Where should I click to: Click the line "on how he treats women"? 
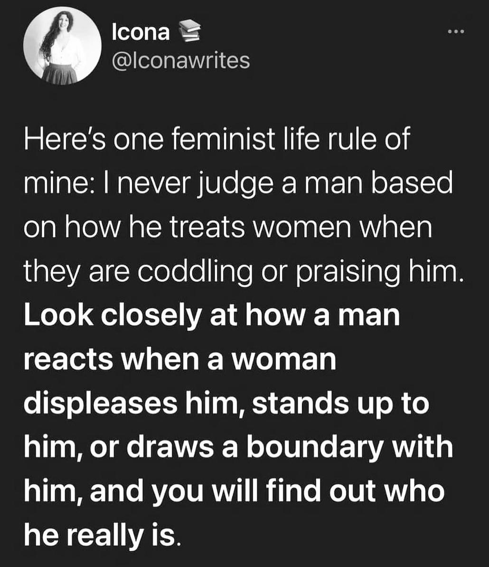(x=228, y=228)
